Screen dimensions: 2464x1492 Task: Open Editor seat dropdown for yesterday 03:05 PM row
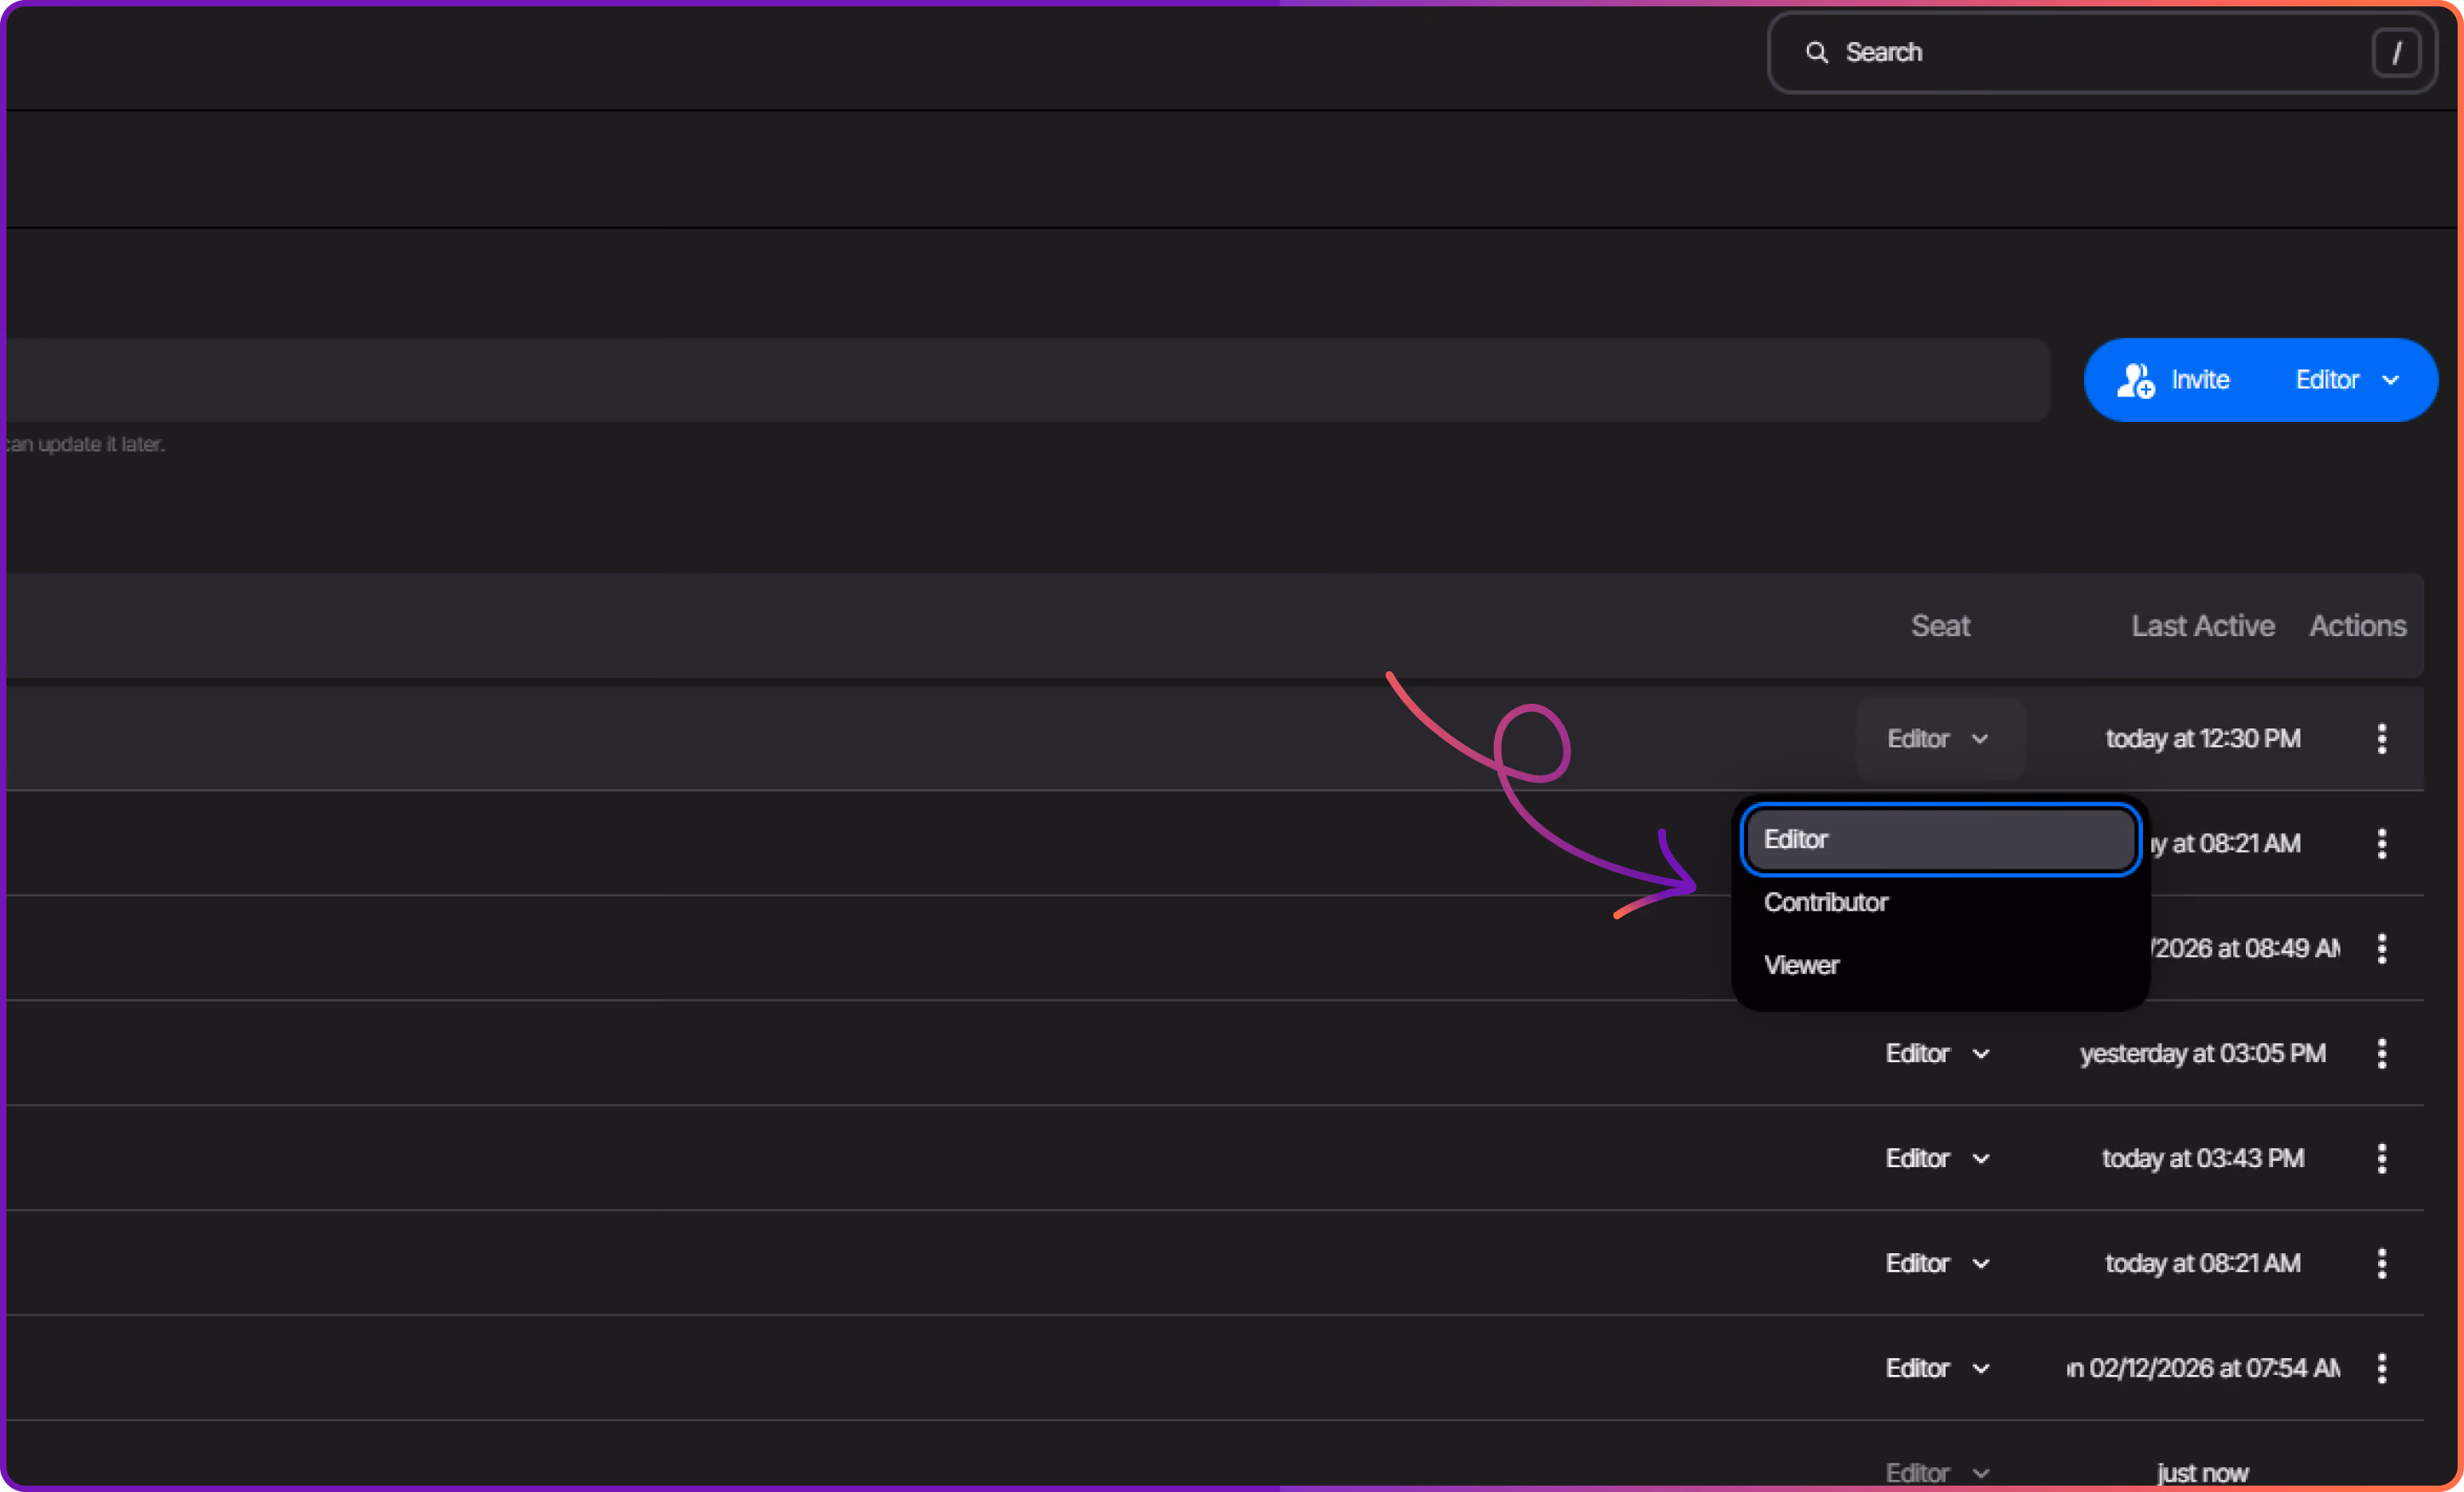[x=1938, y=1054]
